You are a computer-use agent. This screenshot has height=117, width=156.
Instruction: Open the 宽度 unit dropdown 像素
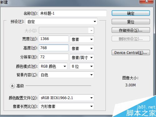click(x=82, y=39)
